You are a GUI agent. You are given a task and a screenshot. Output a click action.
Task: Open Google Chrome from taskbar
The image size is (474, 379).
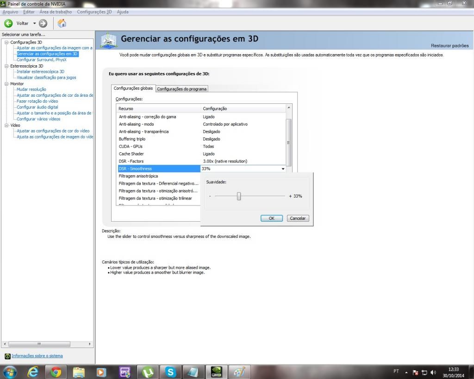56,372
